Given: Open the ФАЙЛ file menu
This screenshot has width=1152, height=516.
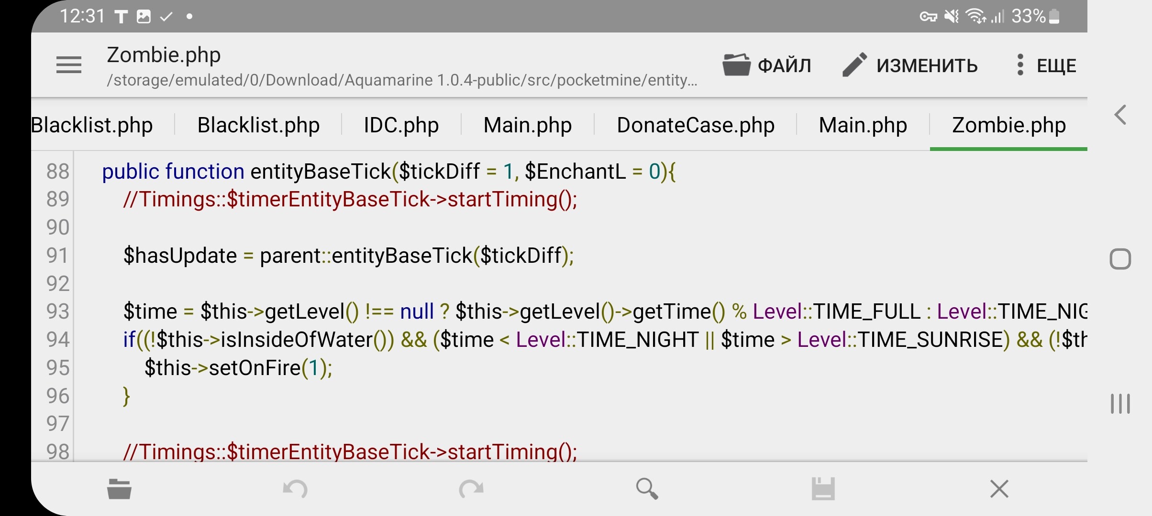Looking at the screenshot, I should click(x=767, y=65).
